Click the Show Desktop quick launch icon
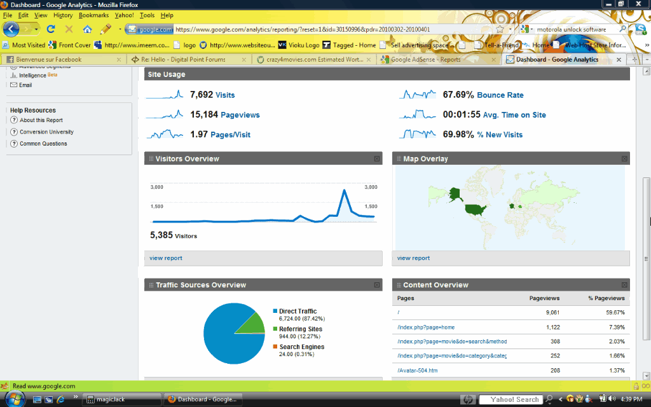This screenshot has height=407, width=651. tap(37, 399)
